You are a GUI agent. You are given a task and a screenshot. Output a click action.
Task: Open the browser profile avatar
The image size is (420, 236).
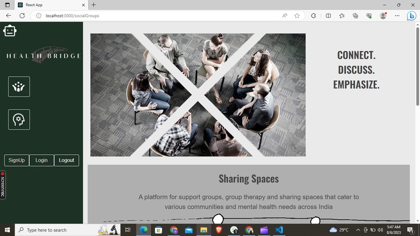click(x=384, y=16)
